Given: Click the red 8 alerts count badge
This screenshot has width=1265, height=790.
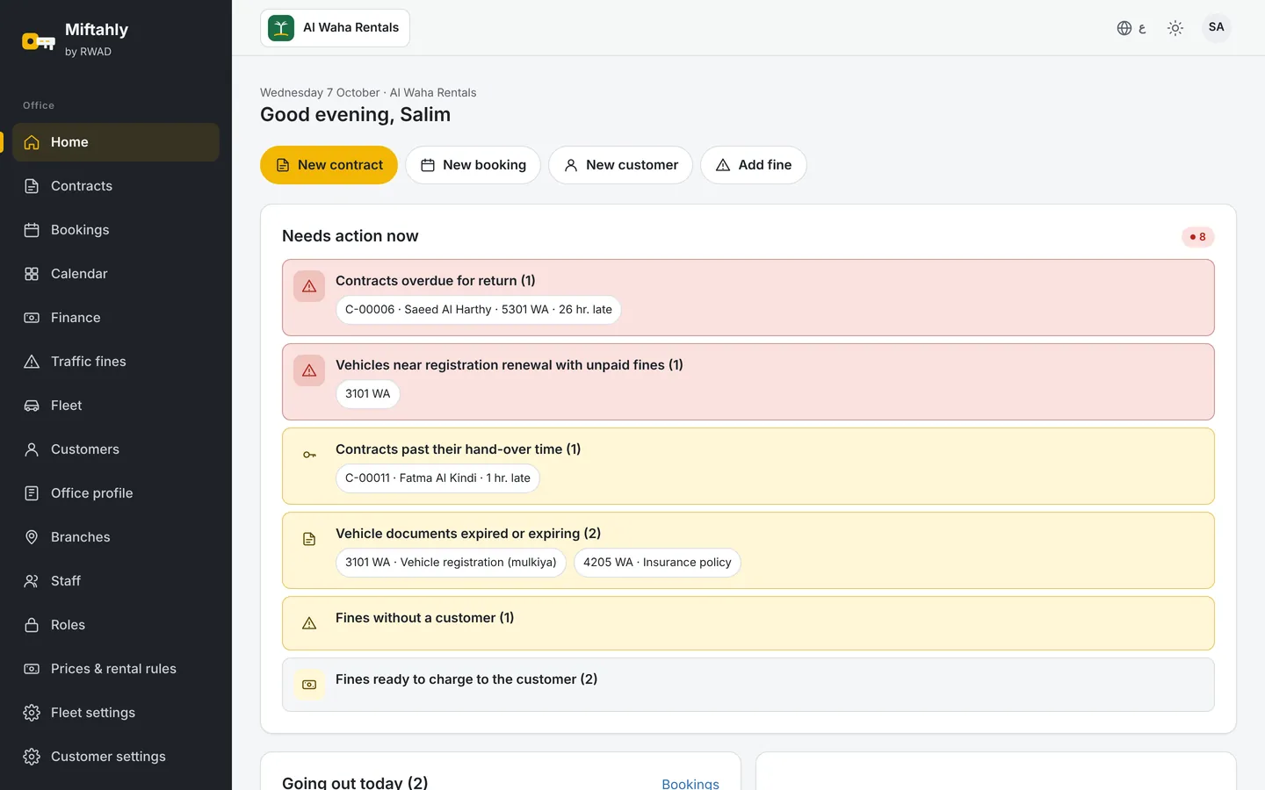Looking at the screenshot, I should pos(1197,237).
